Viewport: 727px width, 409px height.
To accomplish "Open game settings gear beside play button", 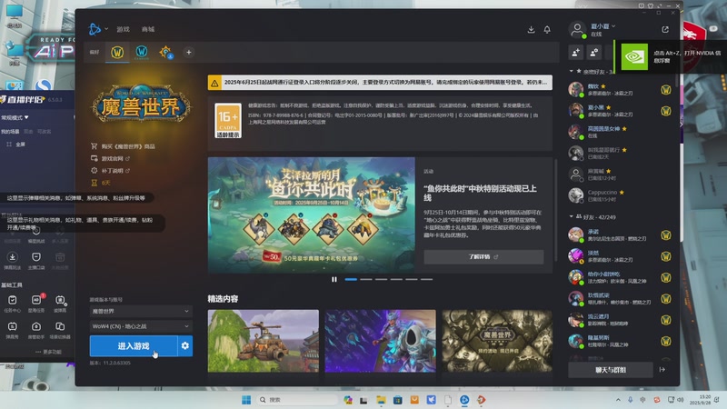I will [185, 346].
